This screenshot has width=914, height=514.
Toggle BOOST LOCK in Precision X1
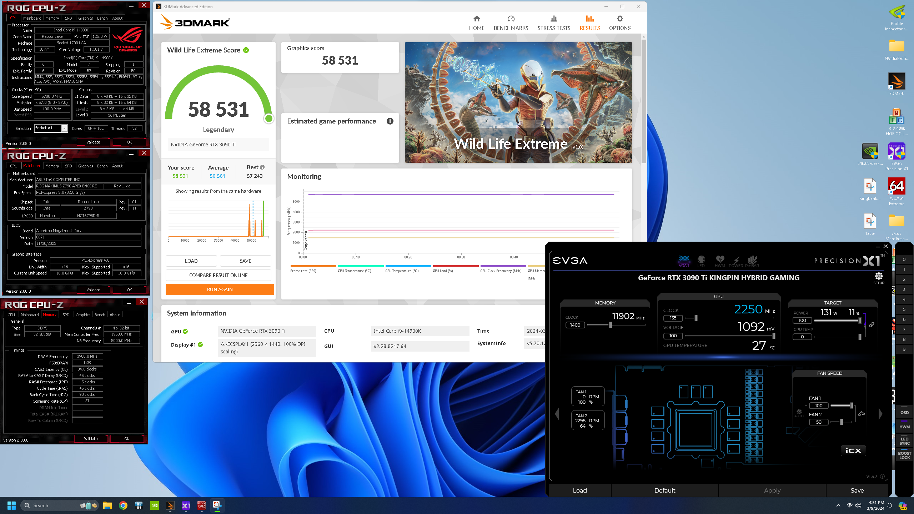904,455
